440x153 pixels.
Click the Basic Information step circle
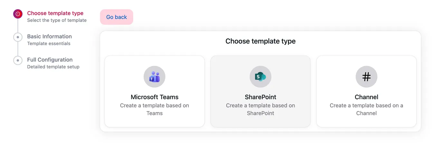pos(18,37)
